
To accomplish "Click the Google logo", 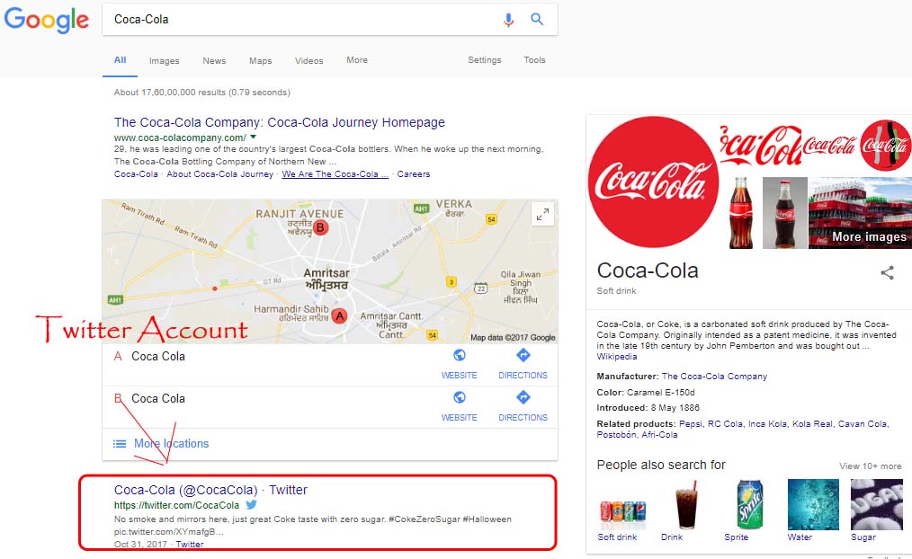I will [46, 20].
